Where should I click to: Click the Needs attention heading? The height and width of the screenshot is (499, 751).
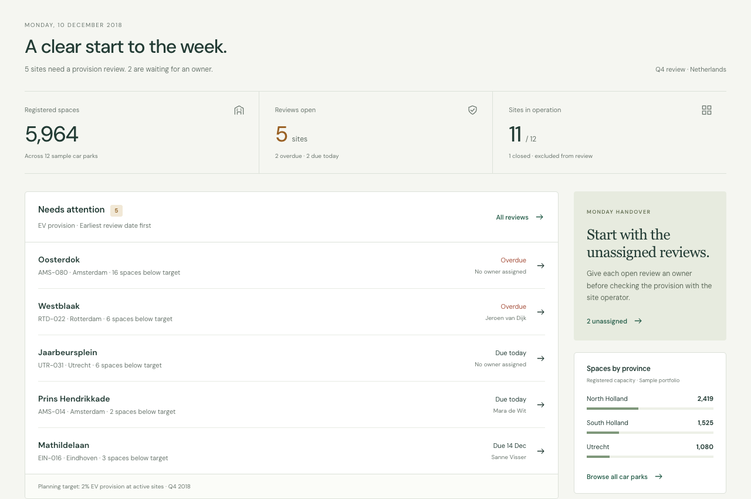point(72,210)
